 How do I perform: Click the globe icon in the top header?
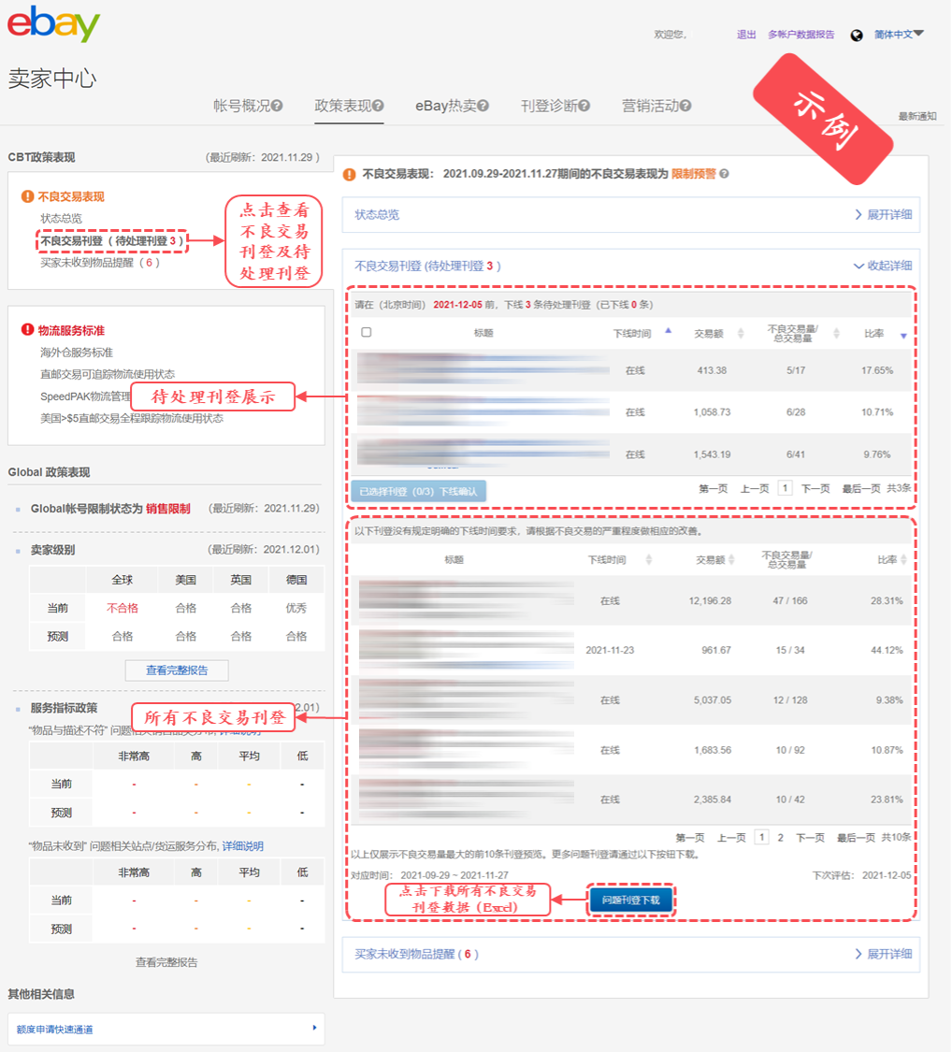[x=856, y=35]
